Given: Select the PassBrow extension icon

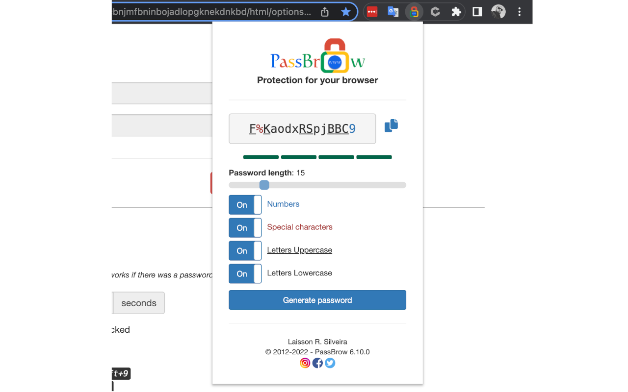Looking at the screenshot, I should [414, 11].
